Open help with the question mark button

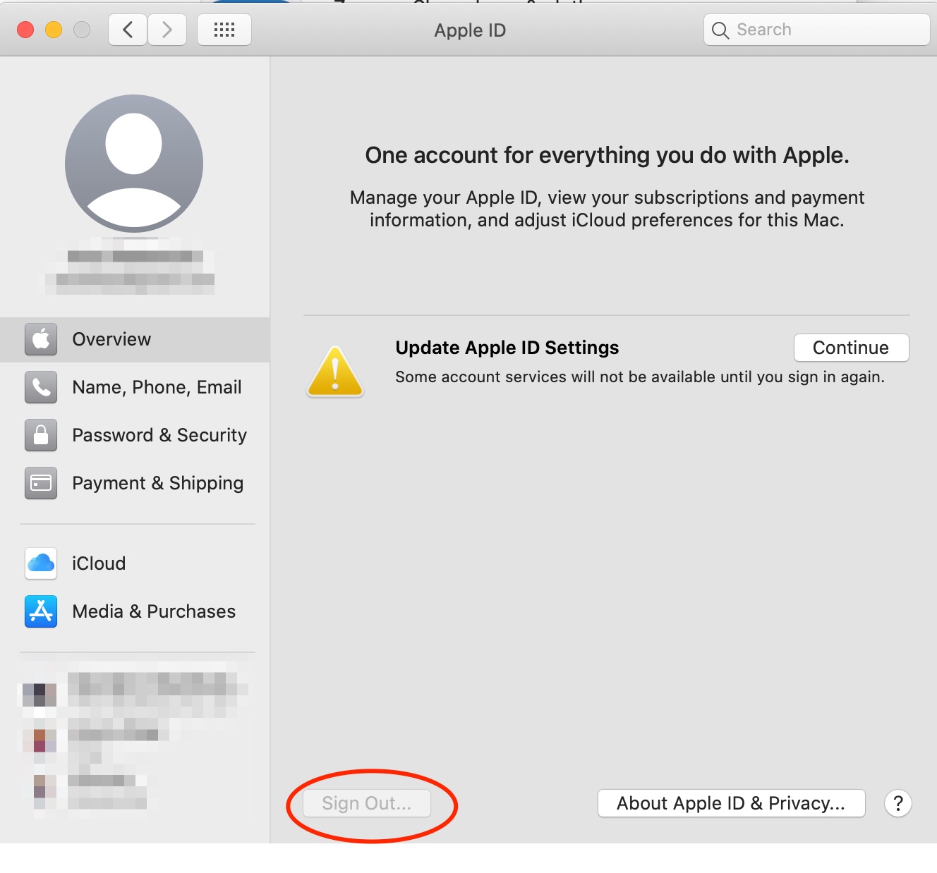pos(898,803)
